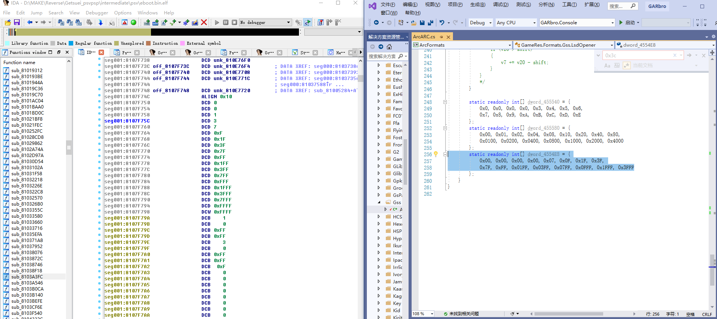Click the Save All icon in Visual Studio
This screenshot has width=717, height=319.
tap(431, 23)
